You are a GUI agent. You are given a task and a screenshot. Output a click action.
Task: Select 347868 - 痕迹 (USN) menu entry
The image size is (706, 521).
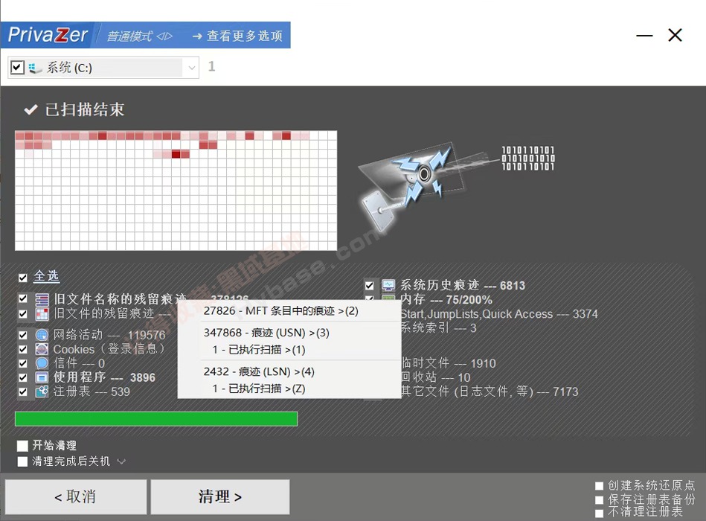coord(266,333)
